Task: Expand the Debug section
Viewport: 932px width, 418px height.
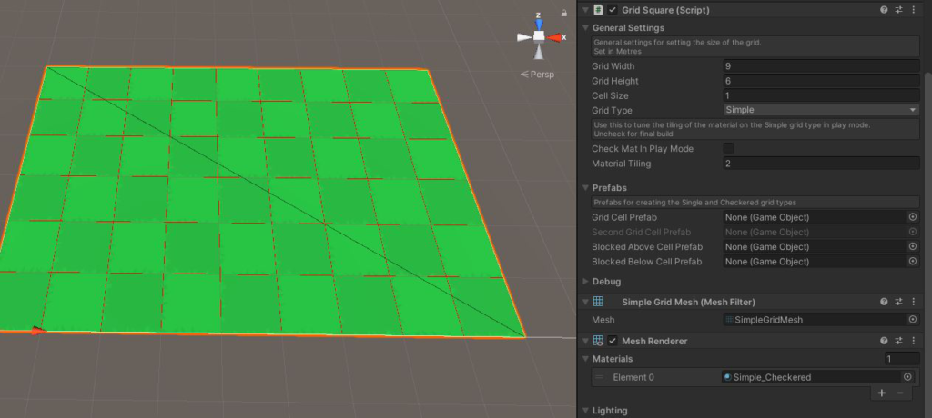Action: (x=585, y=282)
